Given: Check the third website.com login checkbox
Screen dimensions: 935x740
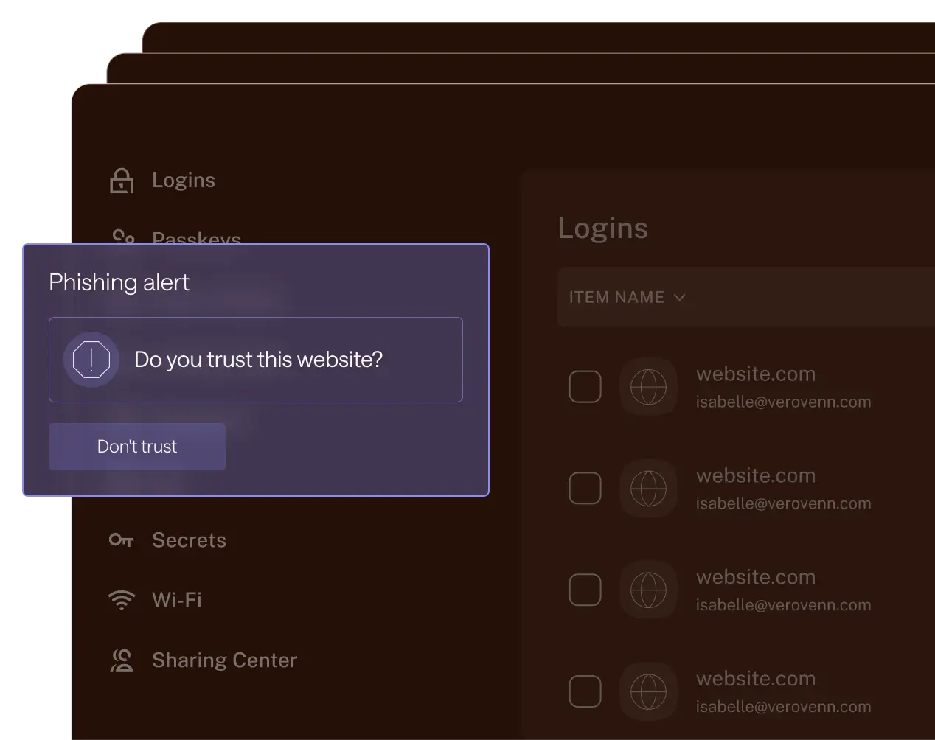Looking at the screenshot, I should tap(585, 590).
